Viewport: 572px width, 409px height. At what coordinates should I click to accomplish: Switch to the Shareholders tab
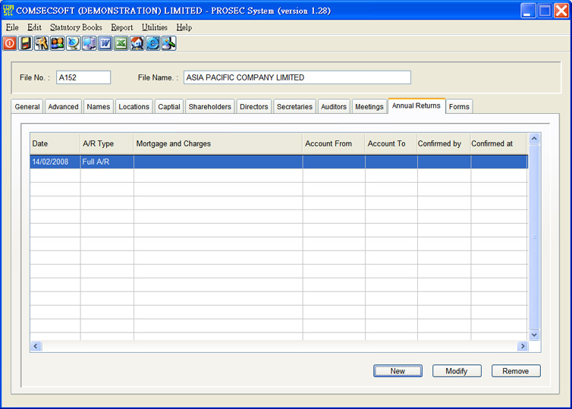[x=209, y=107]
